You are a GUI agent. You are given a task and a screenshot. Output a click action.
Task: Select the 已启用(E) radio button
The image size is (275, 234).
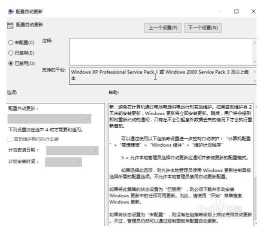(10, 53)
